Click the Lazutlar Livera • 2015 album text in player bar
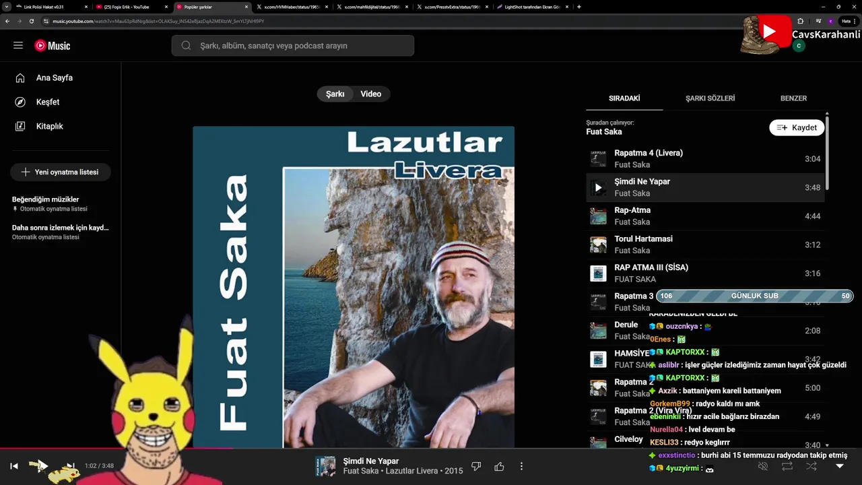 click(x=424, y=471)
